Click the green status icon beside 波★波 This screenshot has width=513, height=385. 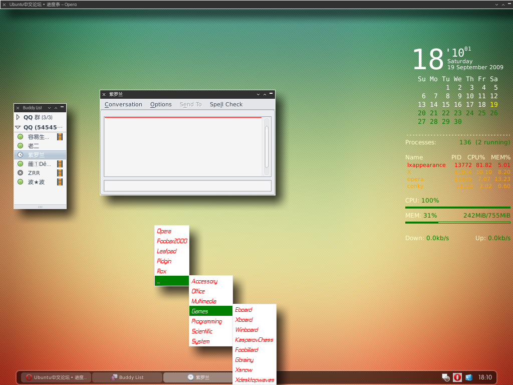[20, 181]
